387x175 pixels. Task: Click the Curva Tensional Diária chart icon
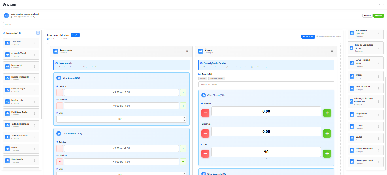tap(352, 63)
